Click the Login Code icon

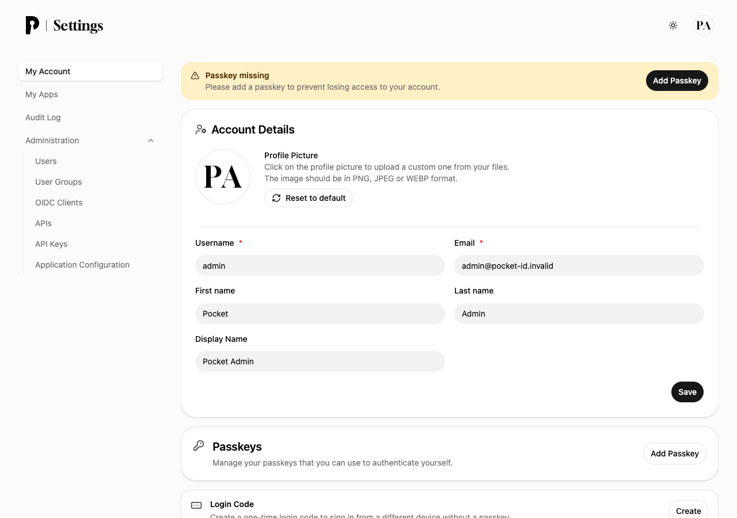pos(196,505)
